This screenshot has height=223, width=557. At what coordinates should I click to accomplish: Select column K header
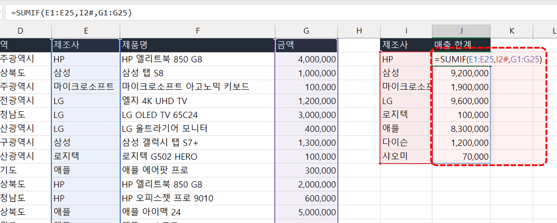(512, 31)
